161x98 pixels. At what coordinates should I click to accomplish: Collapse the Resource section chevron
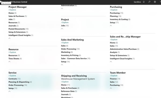pyautogui.click(x=9, y=62)
